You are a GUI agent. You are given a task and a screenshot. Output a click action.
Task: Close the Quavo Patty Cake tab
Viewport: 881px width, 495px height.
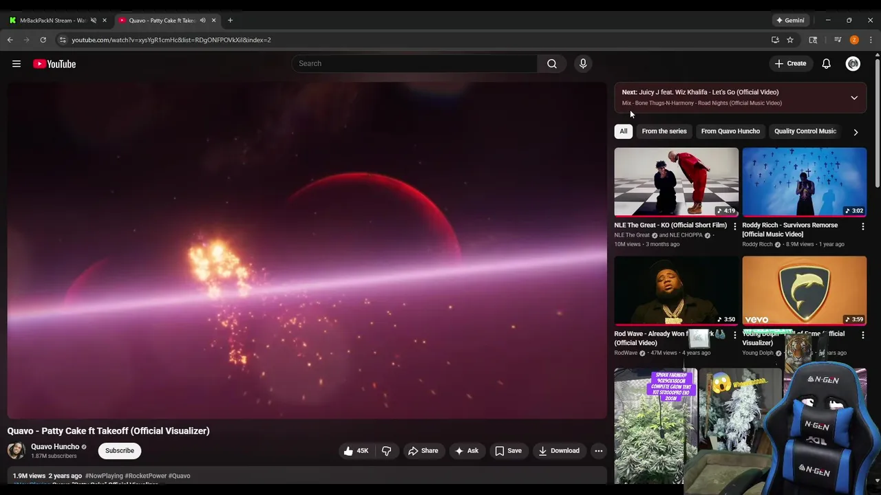[213, 21]
